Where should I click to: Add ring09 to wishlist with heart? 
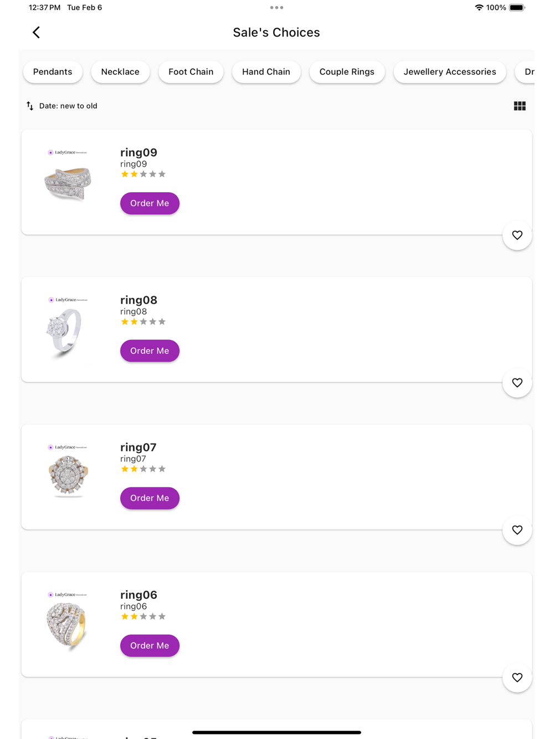517,235
